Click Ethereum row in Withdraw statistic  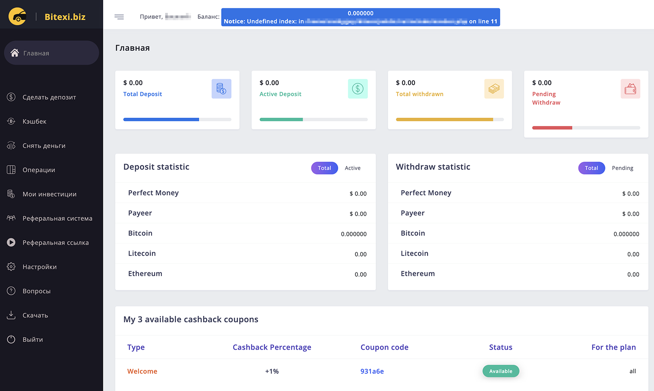pos(518,274)
